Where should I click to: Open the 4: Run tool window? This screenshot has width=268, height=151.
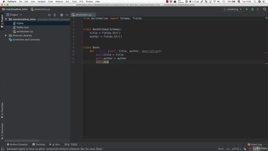coord(55,144)
